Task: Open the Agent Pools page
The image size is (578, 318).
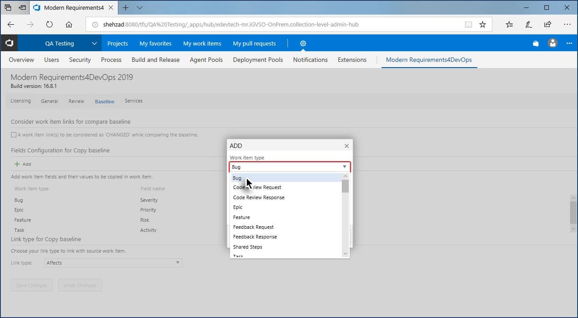Action: [206, 60]
